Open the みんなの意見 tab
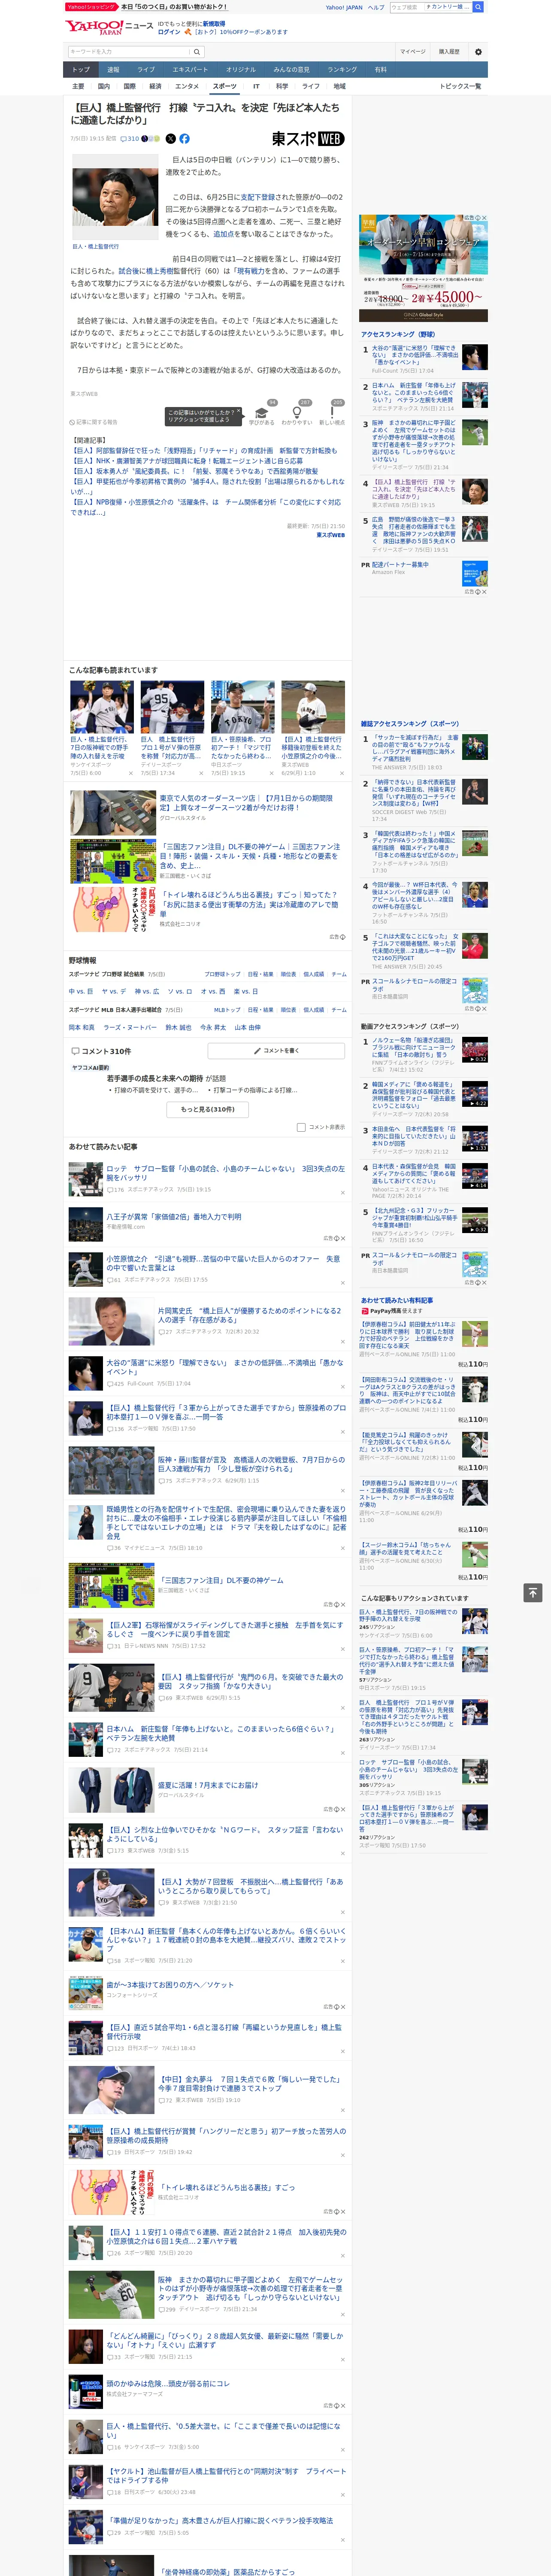 tap(292, 69)
